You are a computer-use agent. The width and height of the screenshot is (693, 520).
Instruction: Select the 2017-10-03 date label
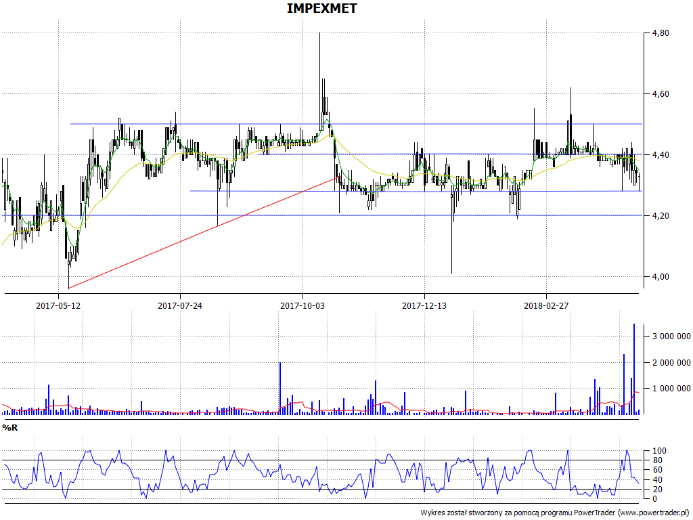[303, 305]
